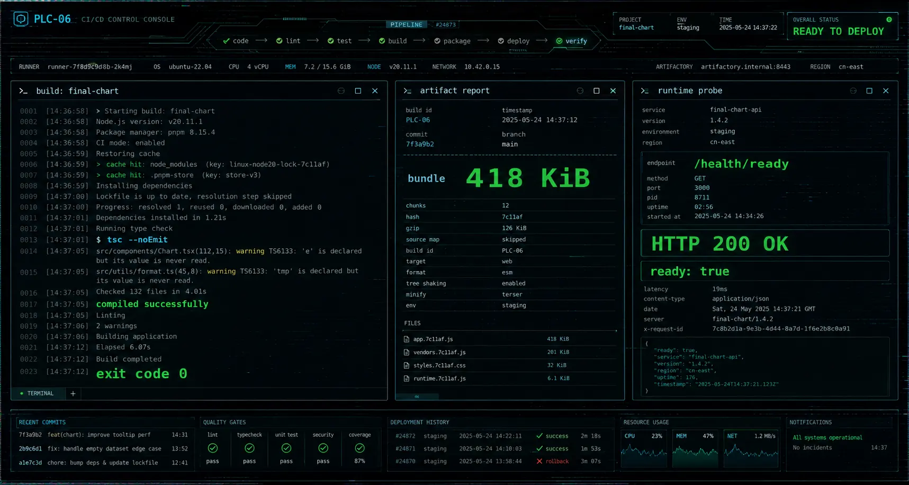909x485 pixels.
Task: Click the artifact report horizontal scrollbar
Action: (x=417, y=396)
